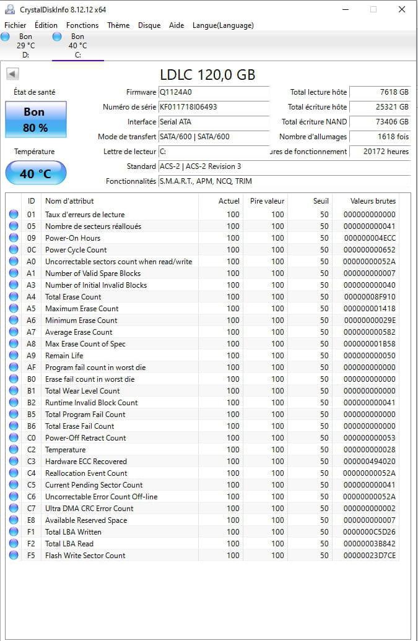The image size is (418, 641).
Task: Select the Uncorrectable Error Count Off-line row
Action: (x=203, y=497)
